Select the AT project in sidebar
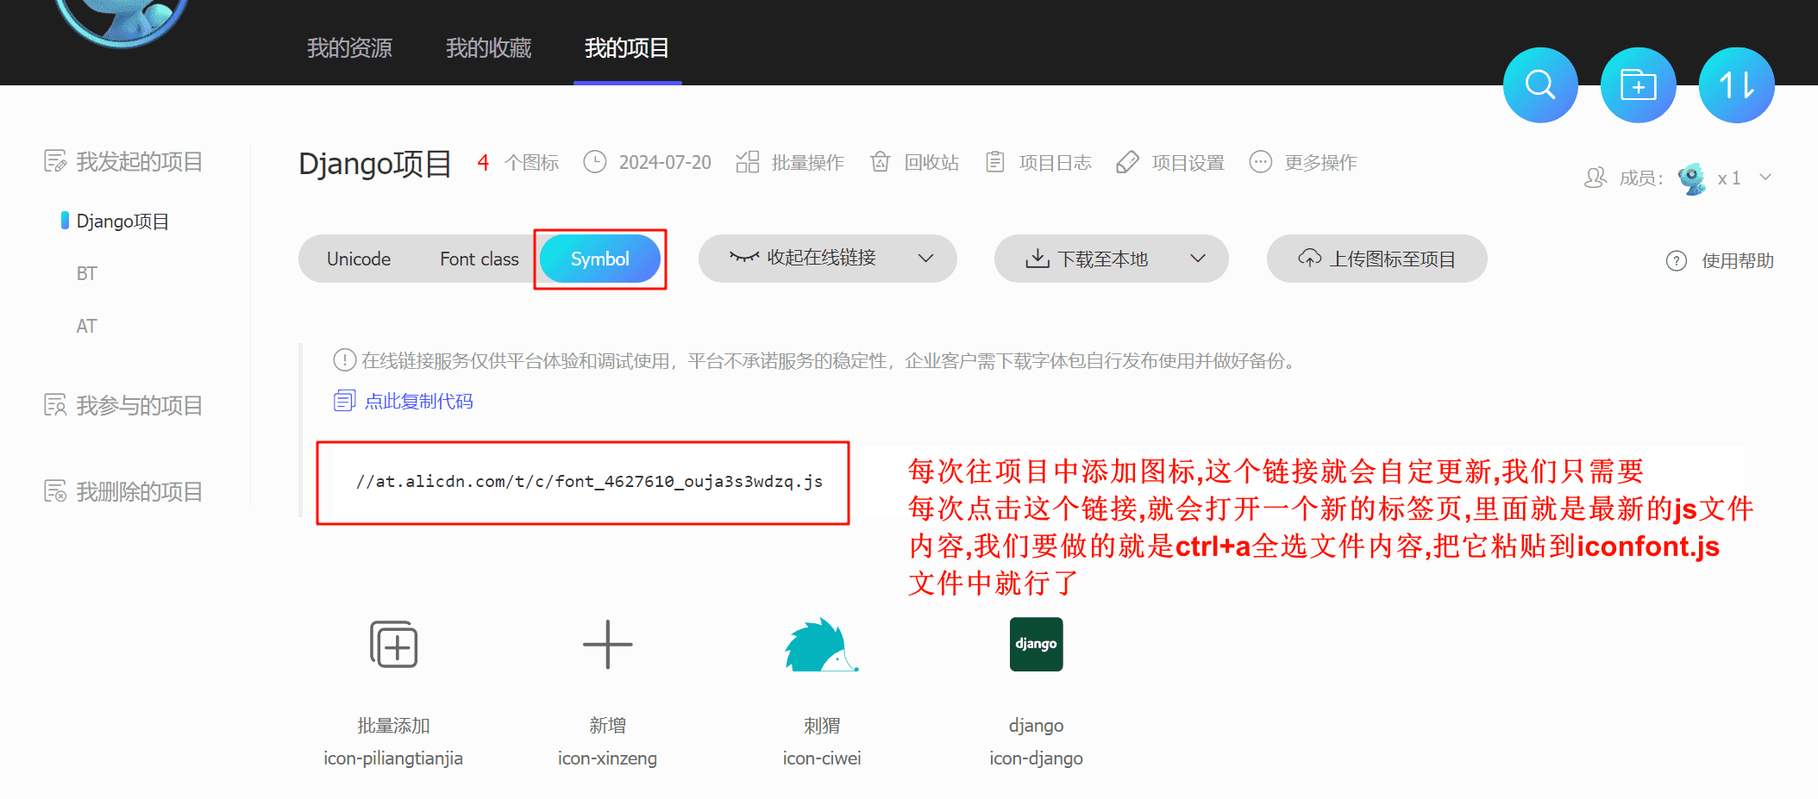This screenshot has width=1818, height=799. click(x=86, y=327)
